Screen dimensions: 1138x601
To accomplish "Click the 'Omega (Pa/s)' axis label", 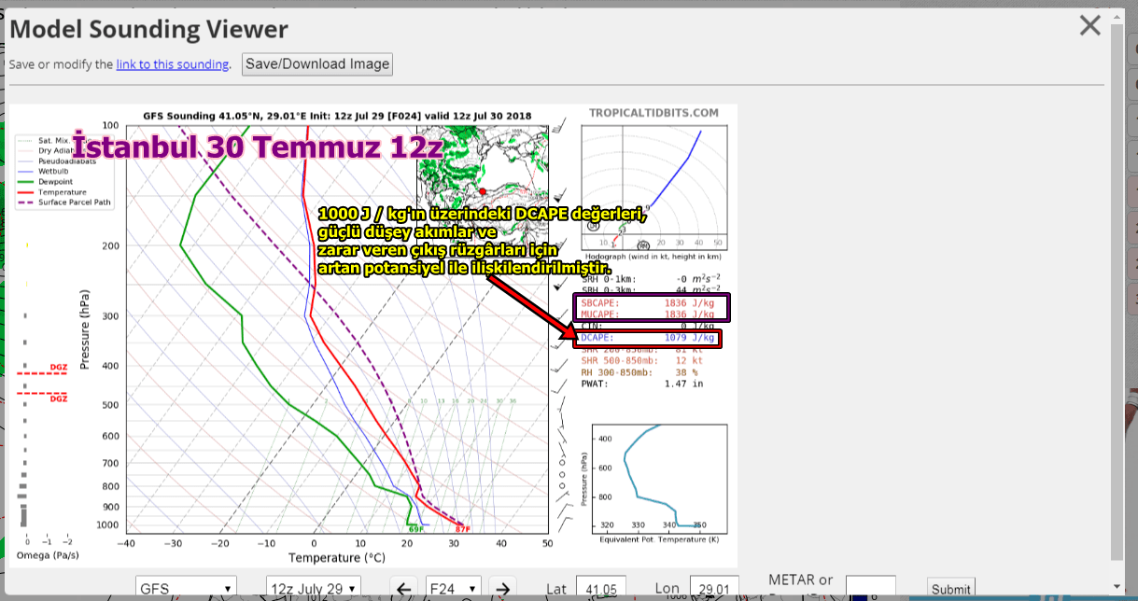I will click(48, 555).
